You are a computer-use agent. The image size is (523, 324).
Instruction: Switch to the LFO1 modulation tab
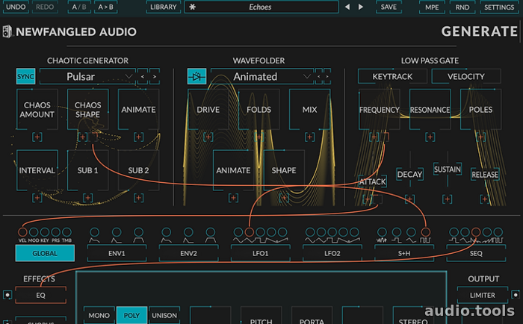click(x=261, y=253)
